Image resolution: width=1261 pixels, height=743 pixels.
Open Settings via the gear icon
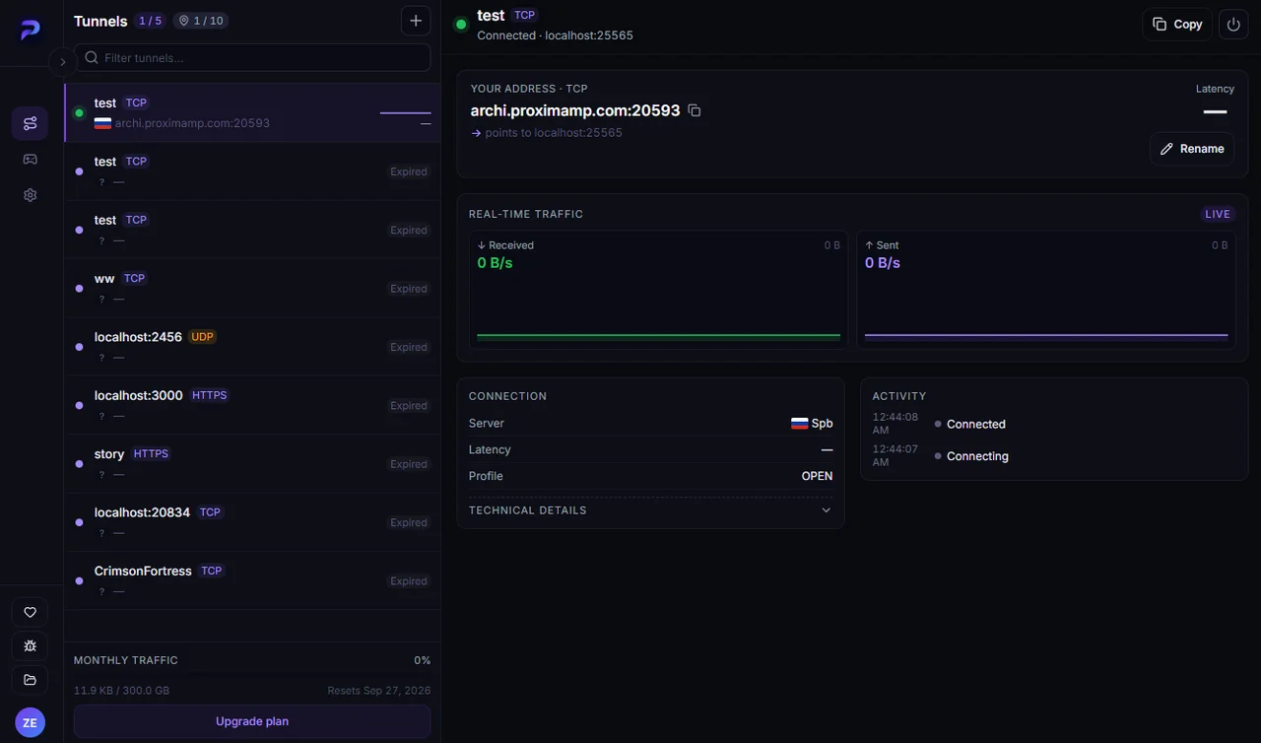(x=30, y=195)
